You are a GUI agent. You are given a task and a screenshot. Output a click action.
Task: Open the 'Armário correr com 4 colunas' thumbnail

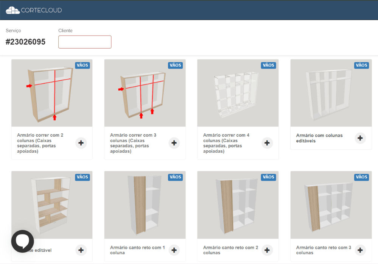pos(238,93)
